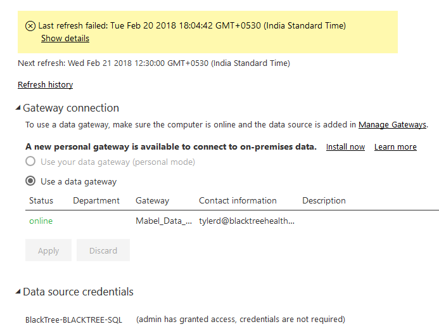This screenshot has height=336, width=439.
Task: Select Use your data gateway (personal mode)
Action: (x=30, y=162)
